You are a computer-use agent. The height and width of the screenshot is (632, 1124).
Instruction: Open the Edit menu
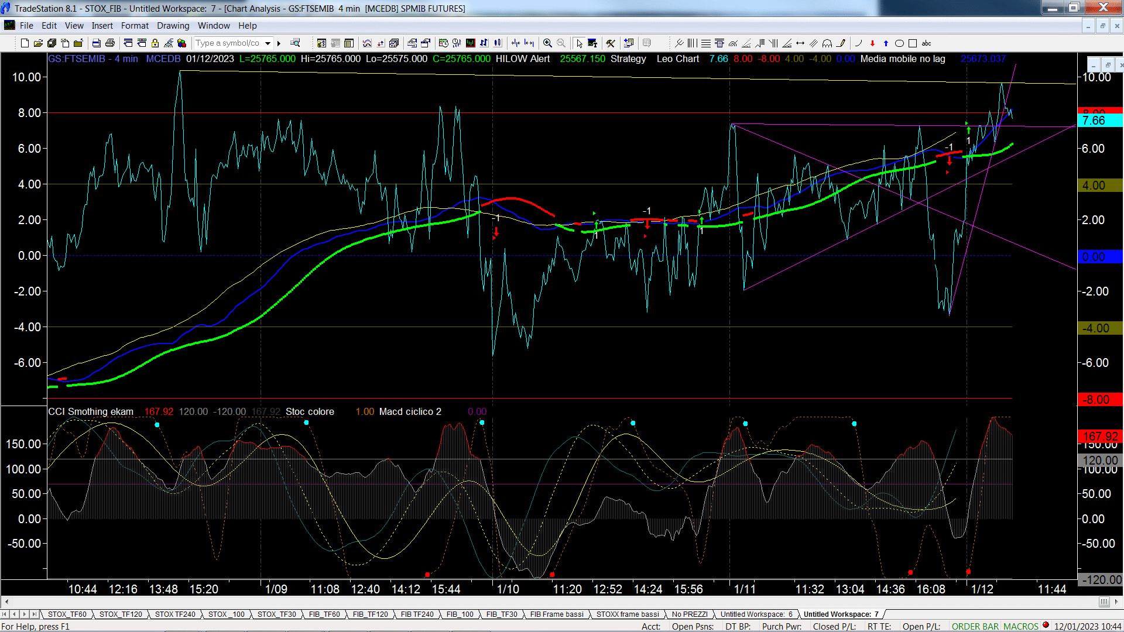[x=49, y=26]
